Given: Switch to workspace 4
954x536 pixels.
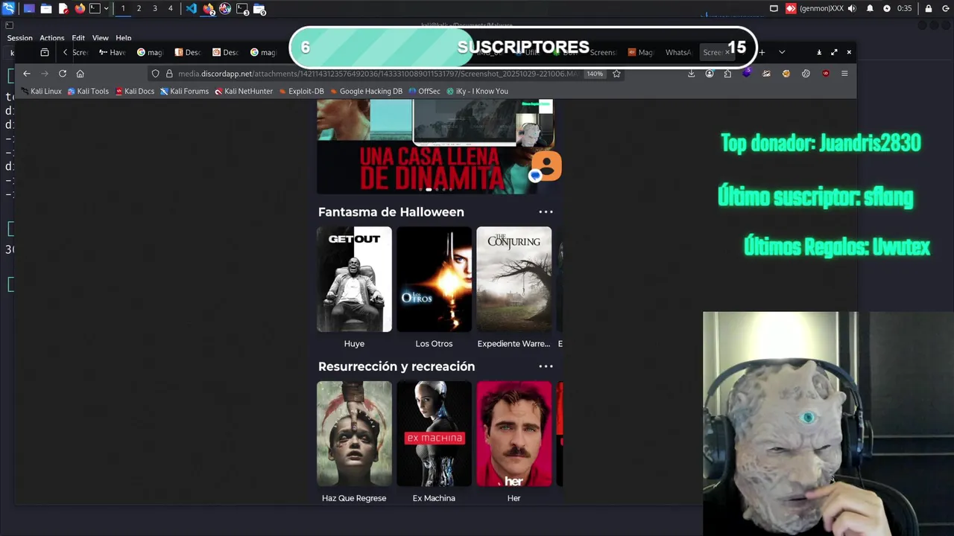Looking at the screenshot, I should tap(170, 9).
